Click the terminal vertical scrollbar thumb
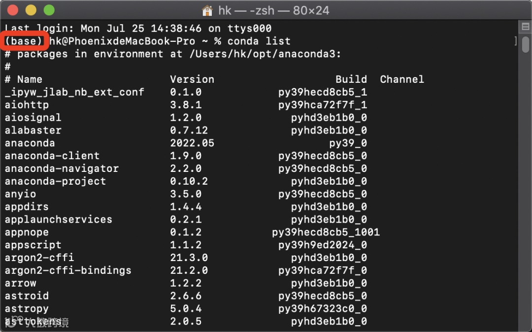Screen dimensions: 532x332 pyautogui.click(x=525, y=44)
